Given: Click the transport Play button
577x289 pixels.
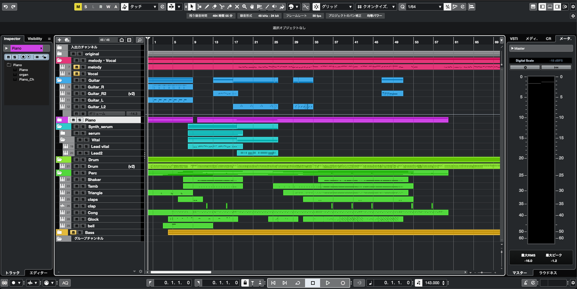Looking at the screenshot, I should 327,283.
